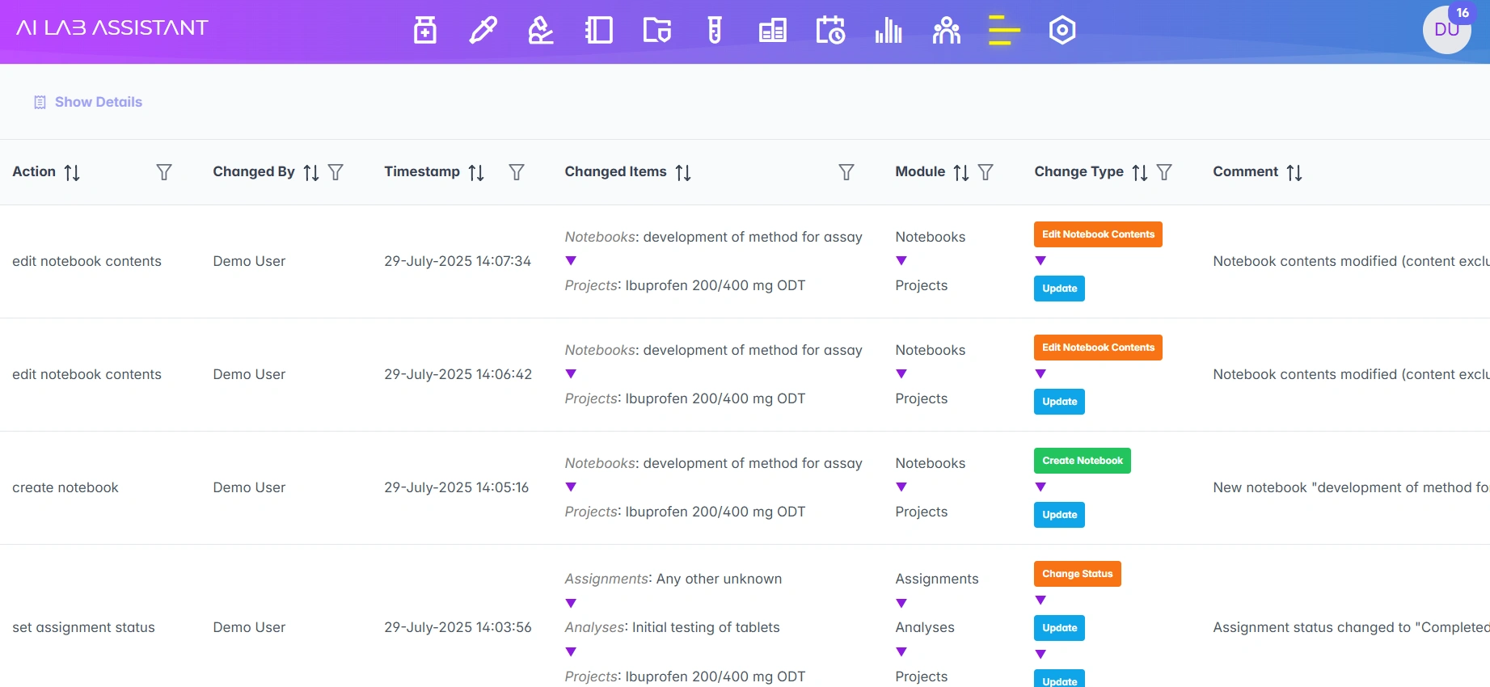The image size is (1490, 687).
Task: Click the highlighted yellow audit log menu
Action: (1004, 31)
